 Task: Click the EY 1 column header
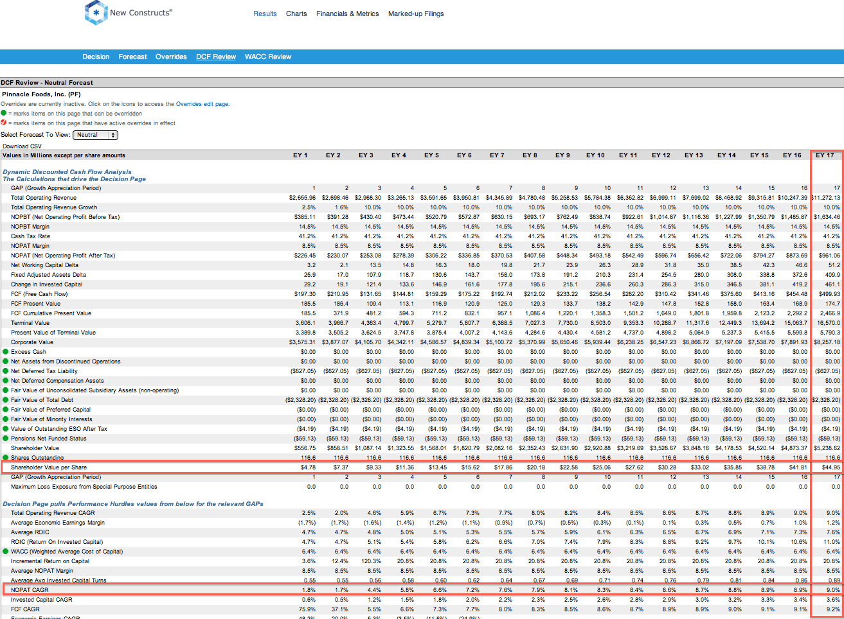pyautogui.click(x=299, y=155)
